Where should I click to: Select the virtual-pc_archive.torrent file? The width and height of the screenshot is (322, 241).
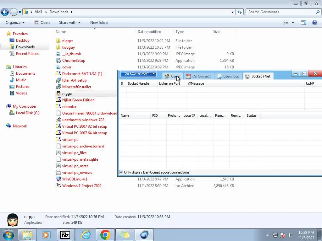pyautogui.click(x=83, y=146)
